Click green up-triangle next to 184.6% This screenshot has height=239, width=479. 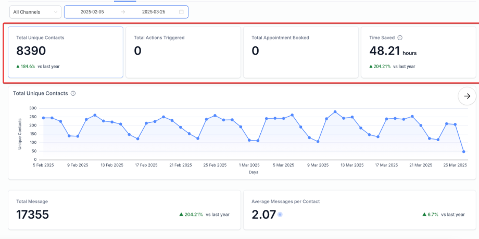click(x=18, y=67)
